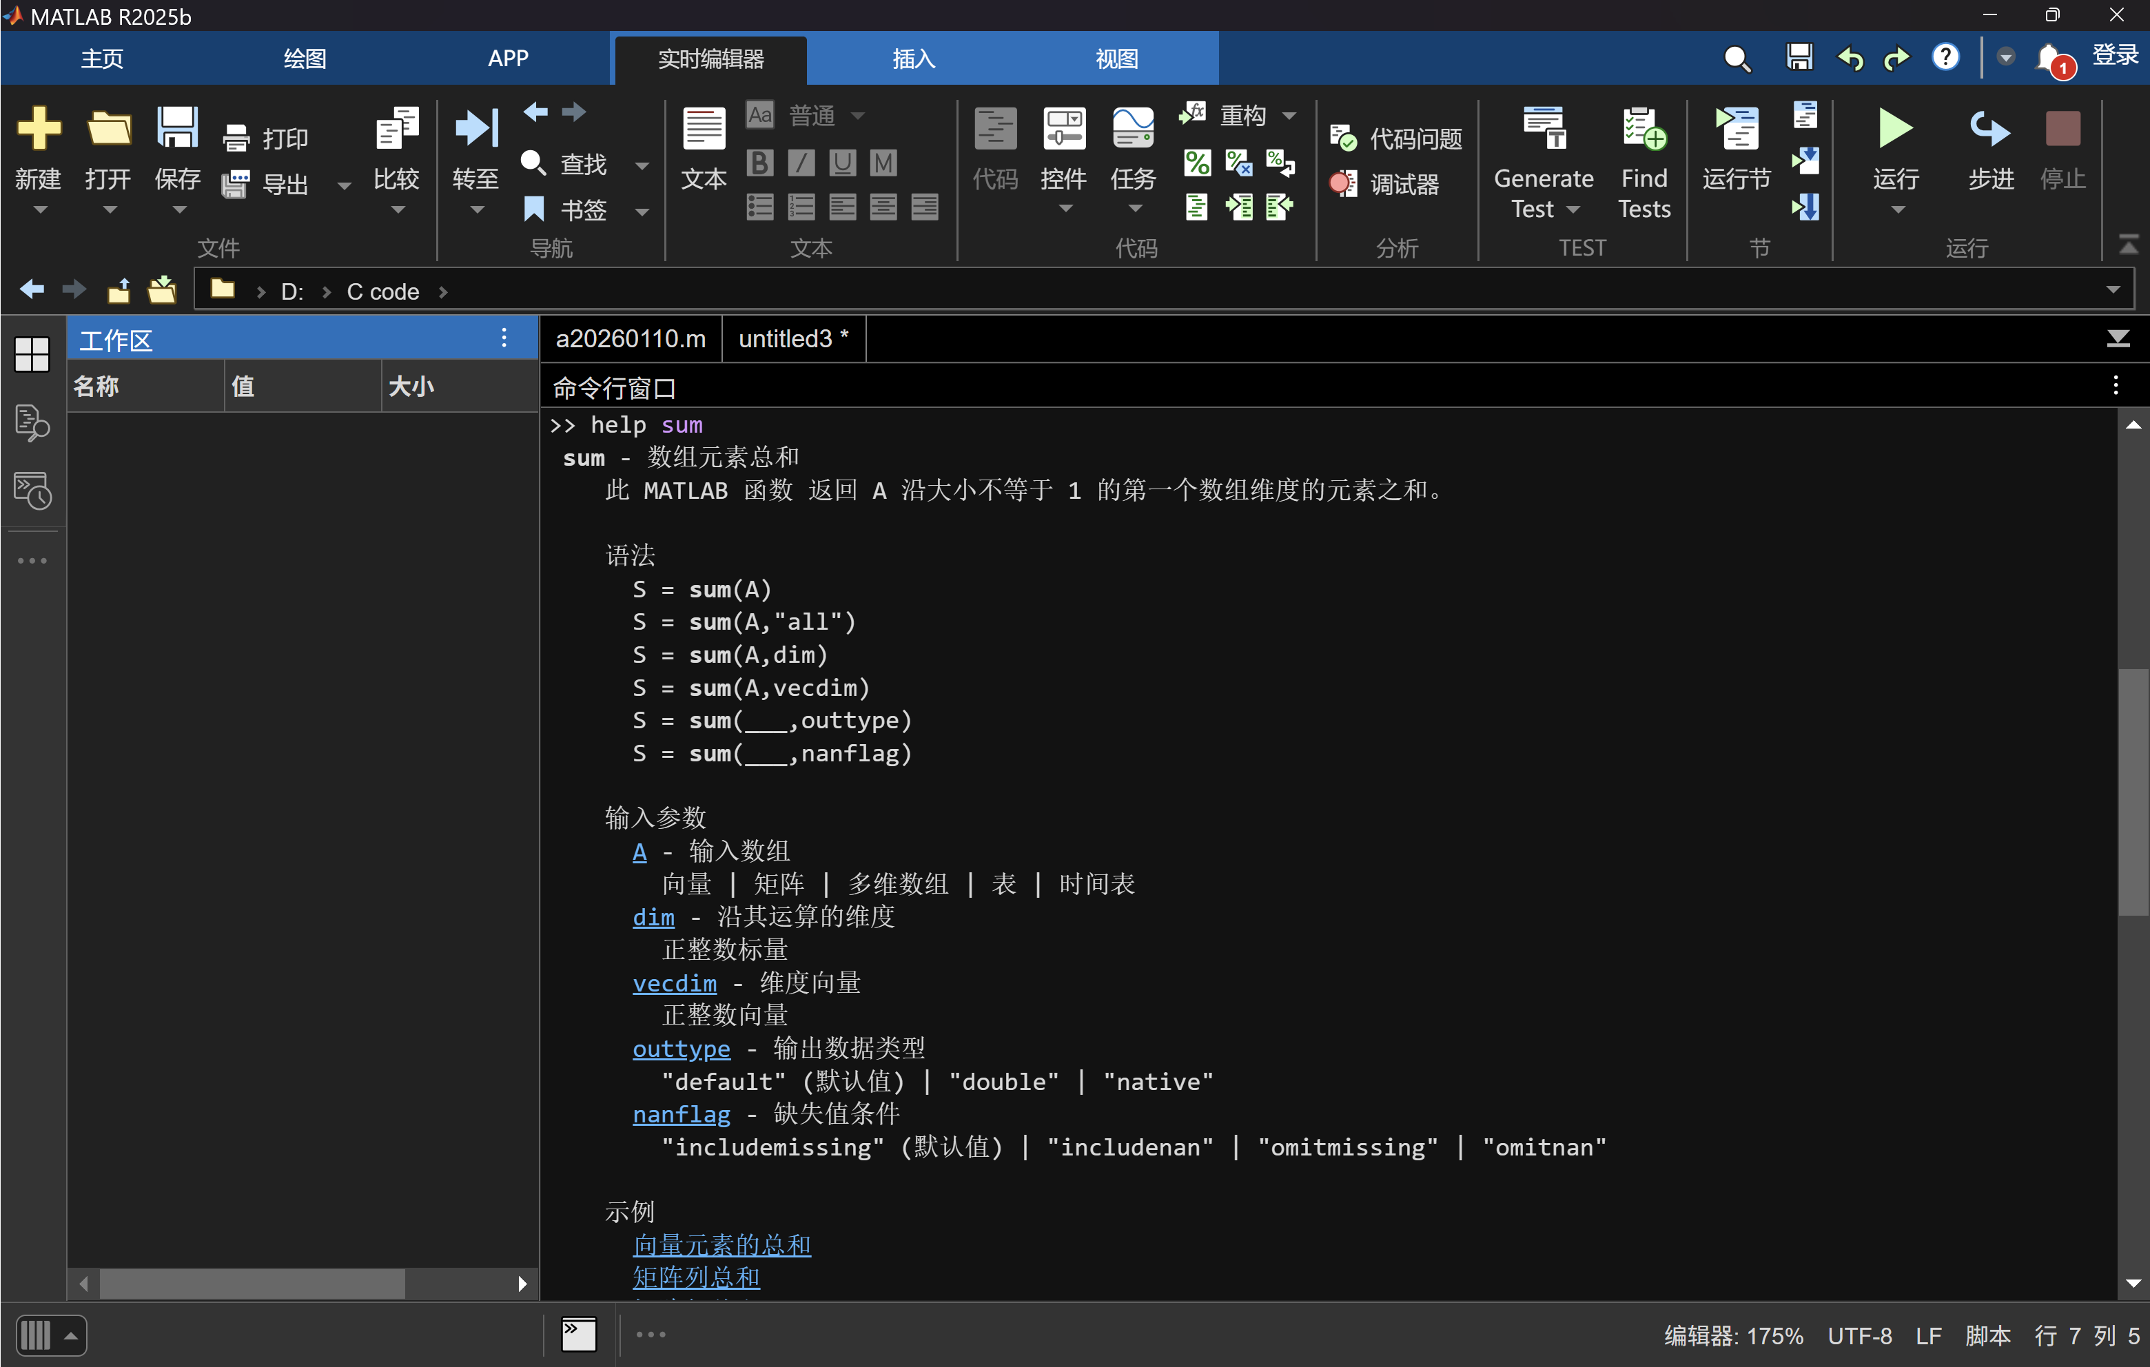
Task: Expand the current folder path dropdown arrow
Action: click(2113, 290)
